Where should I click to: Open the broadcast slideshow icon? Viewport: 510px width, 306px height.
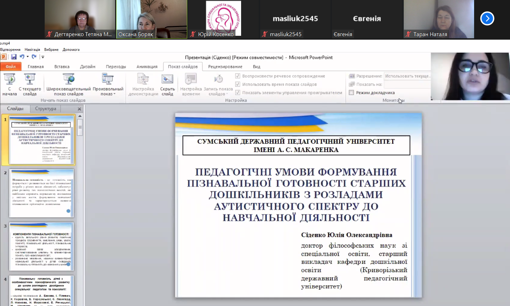[68, 80]
